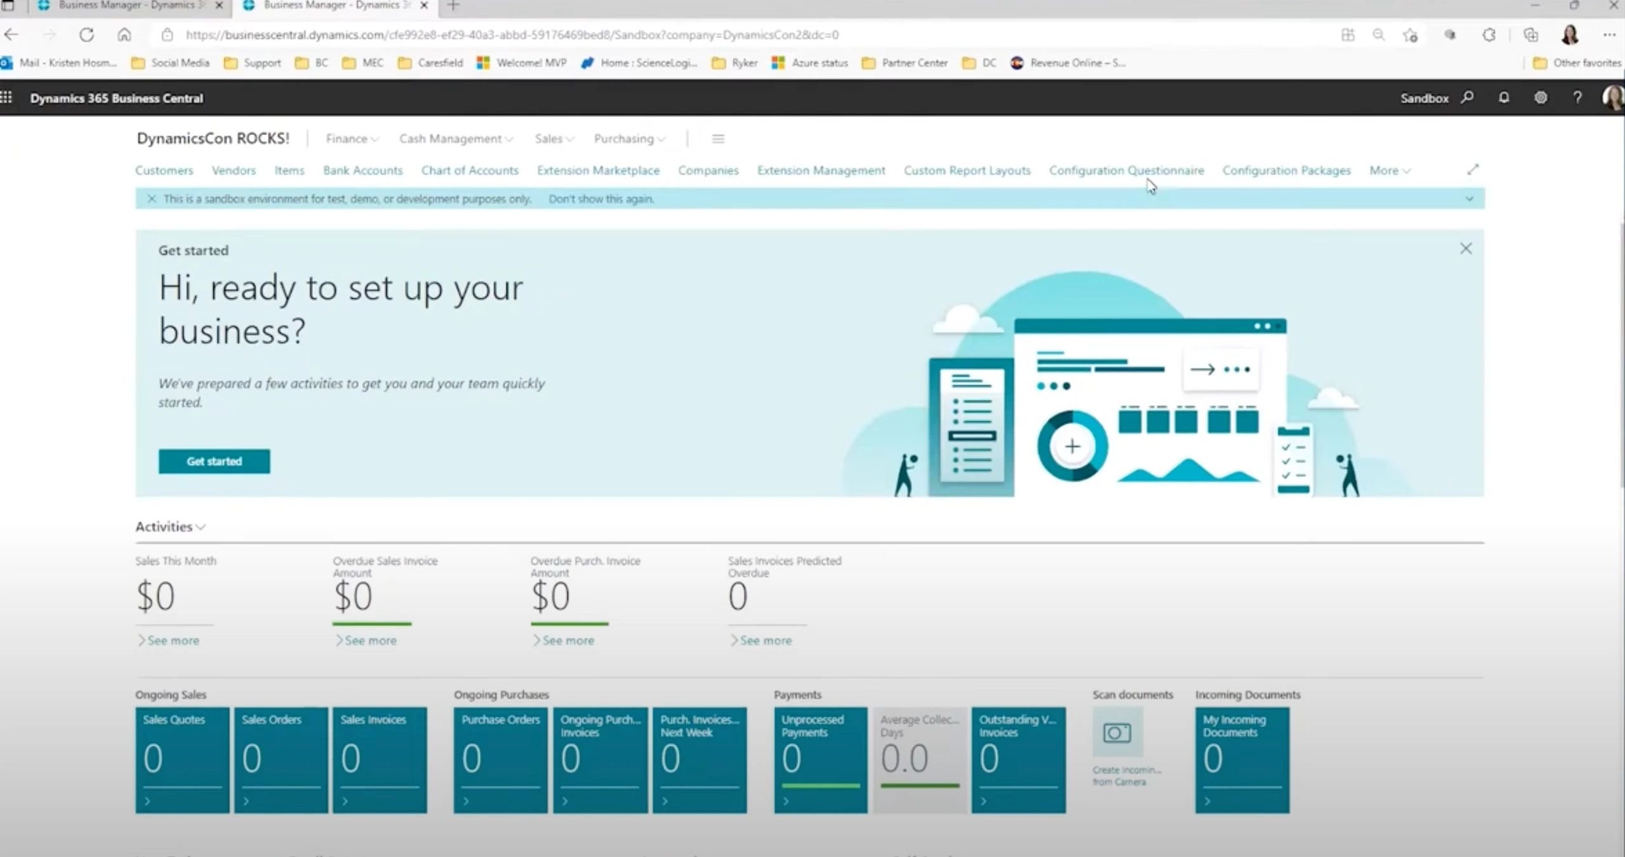The image size is (1625, 857).
Task: Open Configuration Questionnaire
Action: point(1126,170)
